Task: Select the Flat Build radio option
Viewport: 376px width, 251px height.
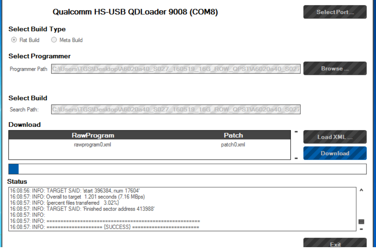Action: coord(14,40)
